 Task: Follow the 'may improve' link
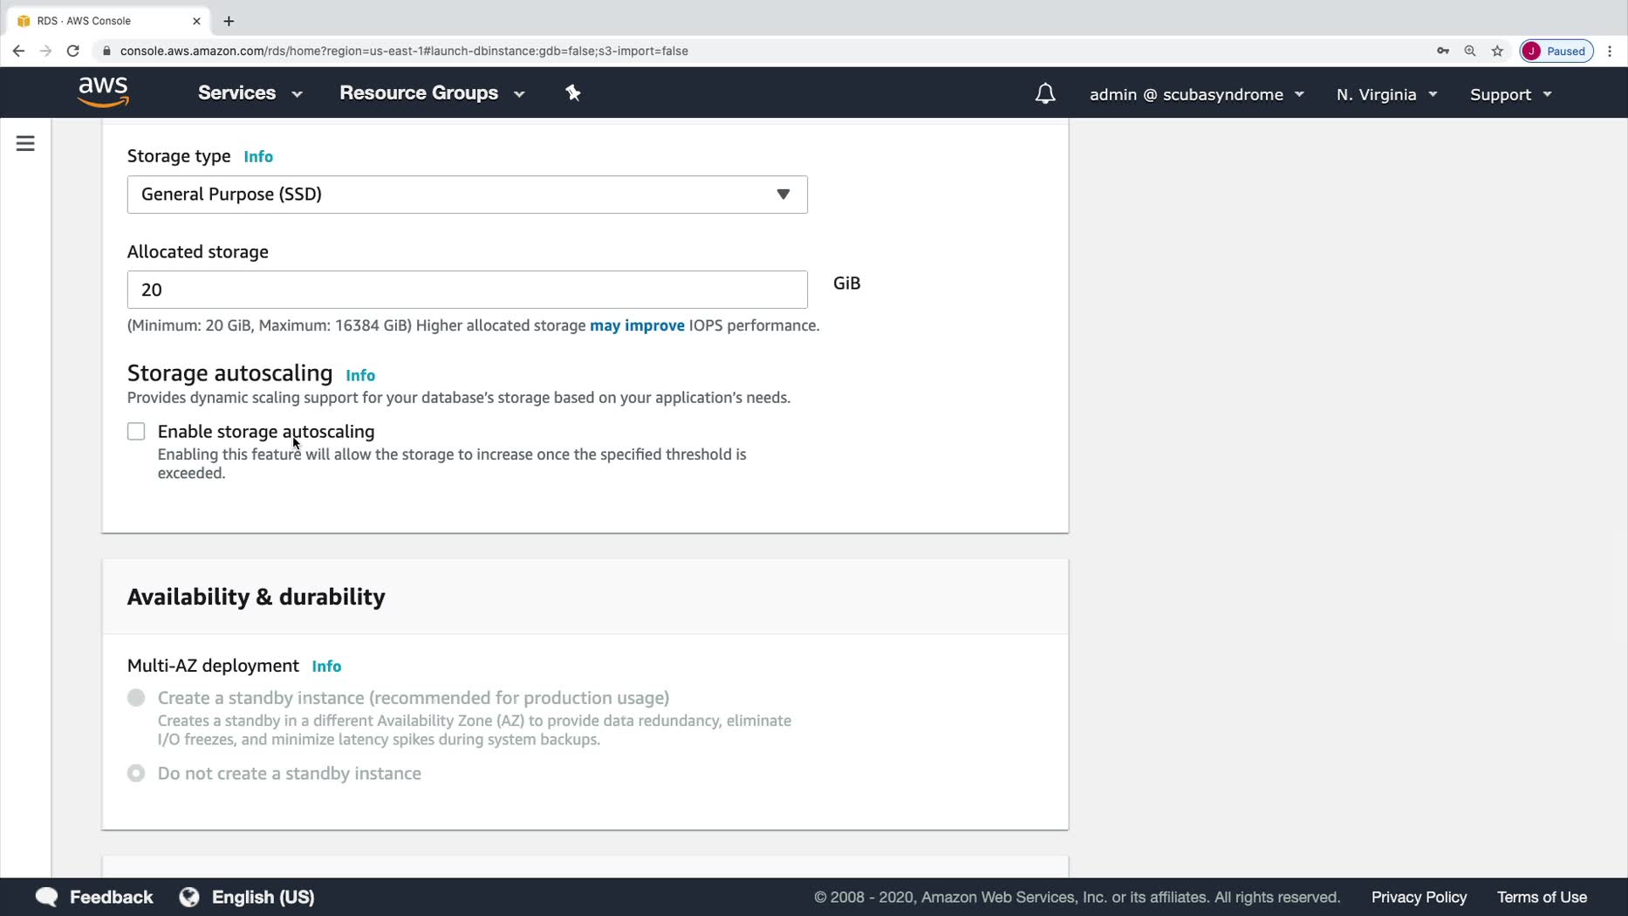637,325
